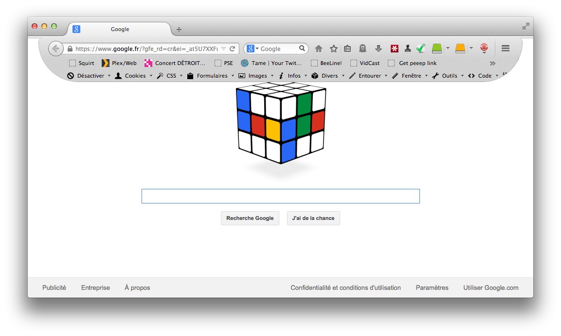Image resolution: width=561 pixels, height=336 pixels.
Task: Open a new tab with plus button
Action: click(x=179, y=29)
